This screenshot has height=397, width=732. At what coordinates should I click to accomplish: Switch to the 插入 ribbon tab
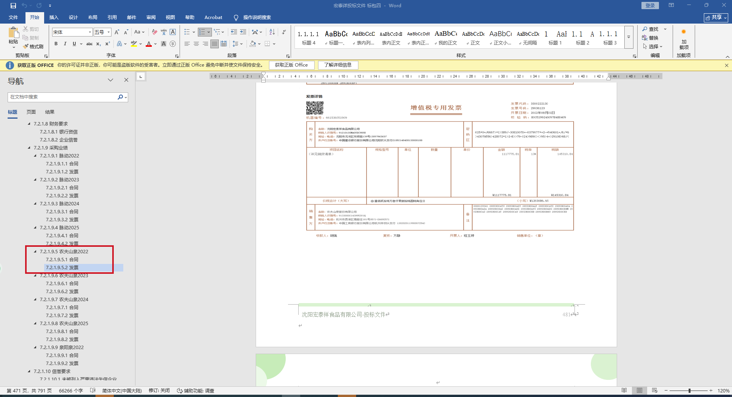[x=54, y=17]
